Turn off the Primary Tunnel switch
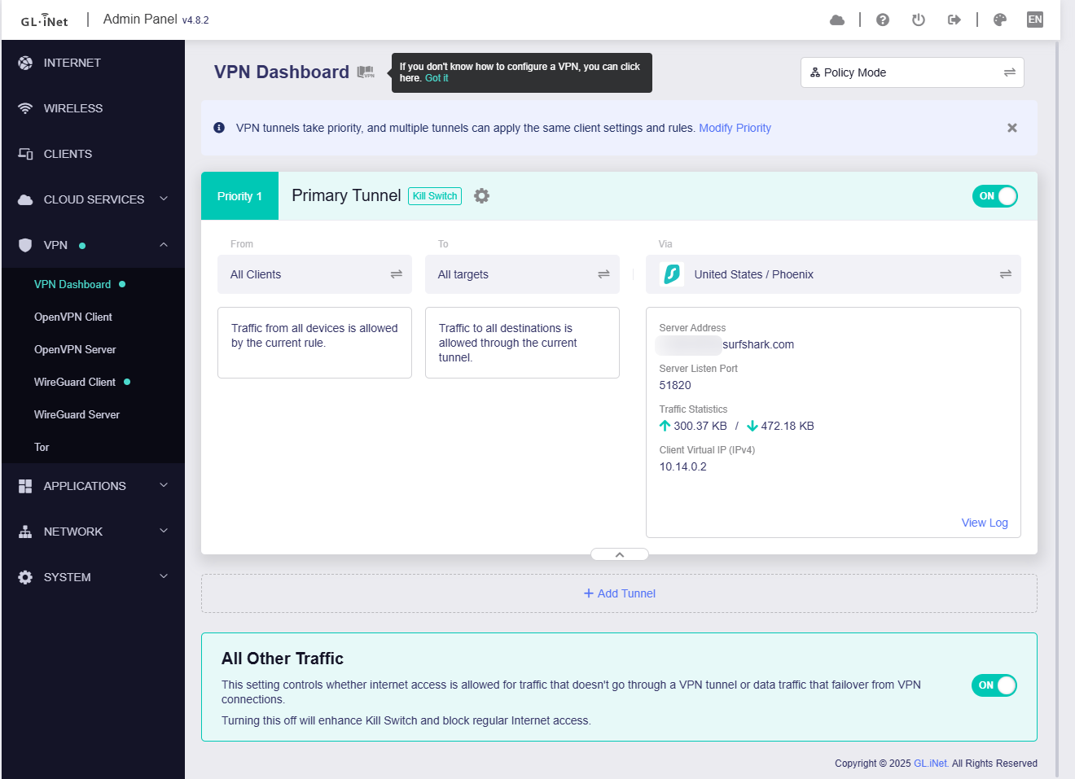The height and width of the screenshot is (779, 1075). [994, 196]
